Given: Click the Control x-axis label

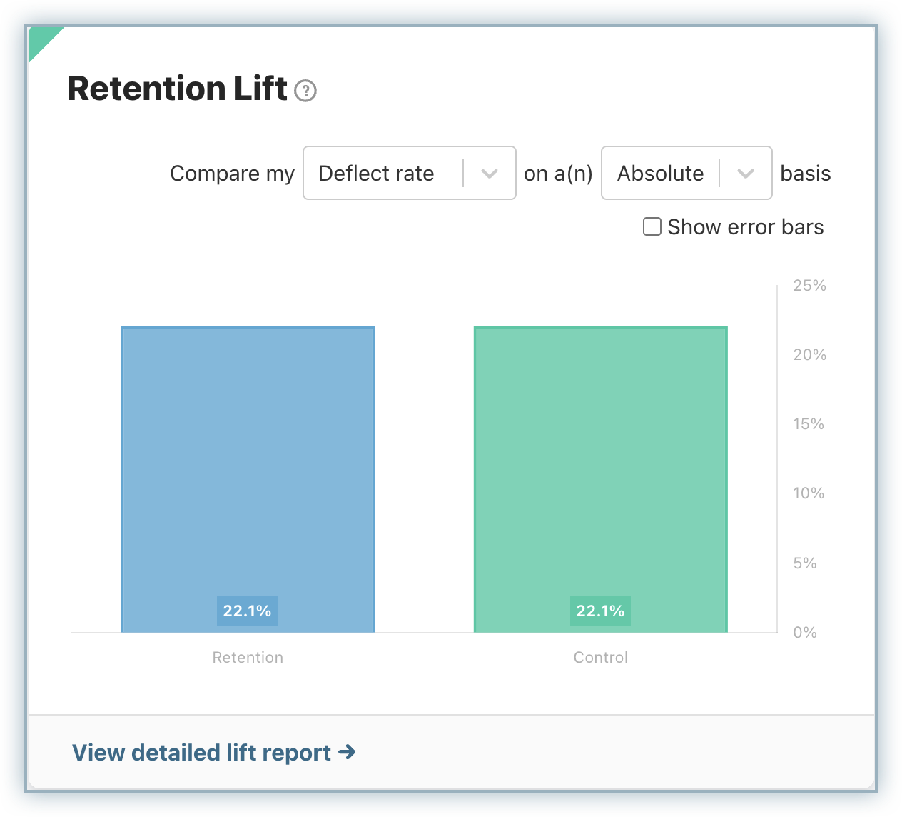Looking at the screenshot, I should tap(601, 658).
